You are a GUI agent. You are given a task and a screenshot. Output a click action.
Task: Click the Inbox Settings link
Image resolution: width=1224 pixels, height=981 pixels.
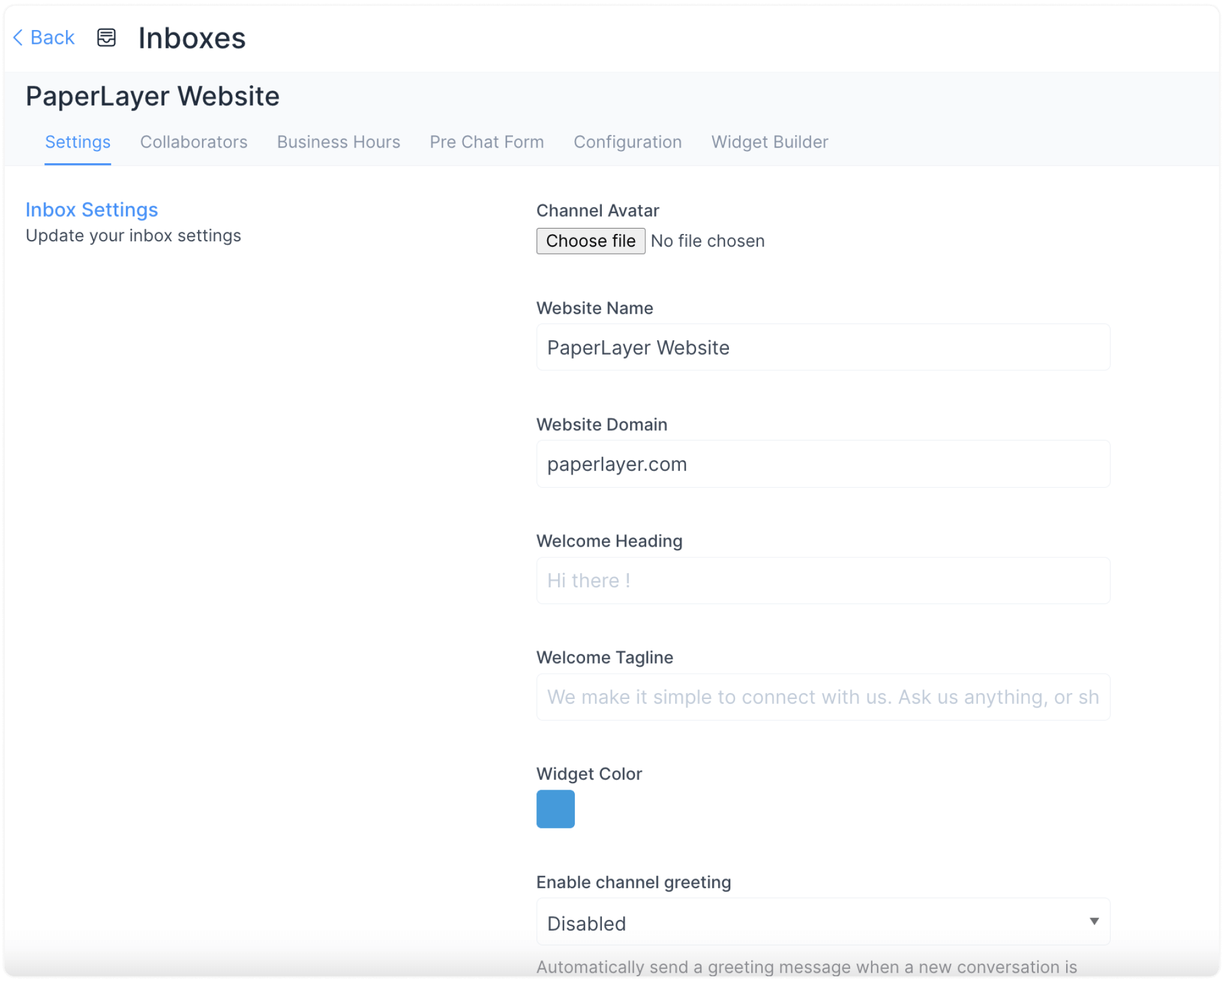tap(92, 210)
